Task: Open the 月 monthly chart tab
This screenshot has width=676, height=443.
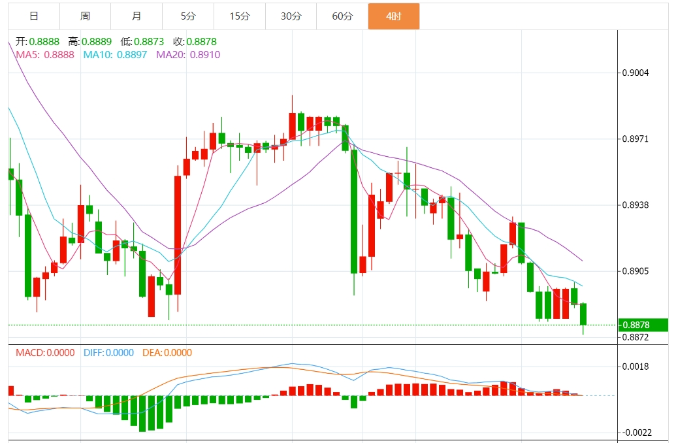Action: (x=137, y=16)
